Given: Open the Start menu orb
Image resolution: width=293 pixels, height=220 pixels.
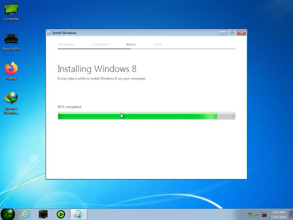Looking at the screenshot, I should 8,214.
